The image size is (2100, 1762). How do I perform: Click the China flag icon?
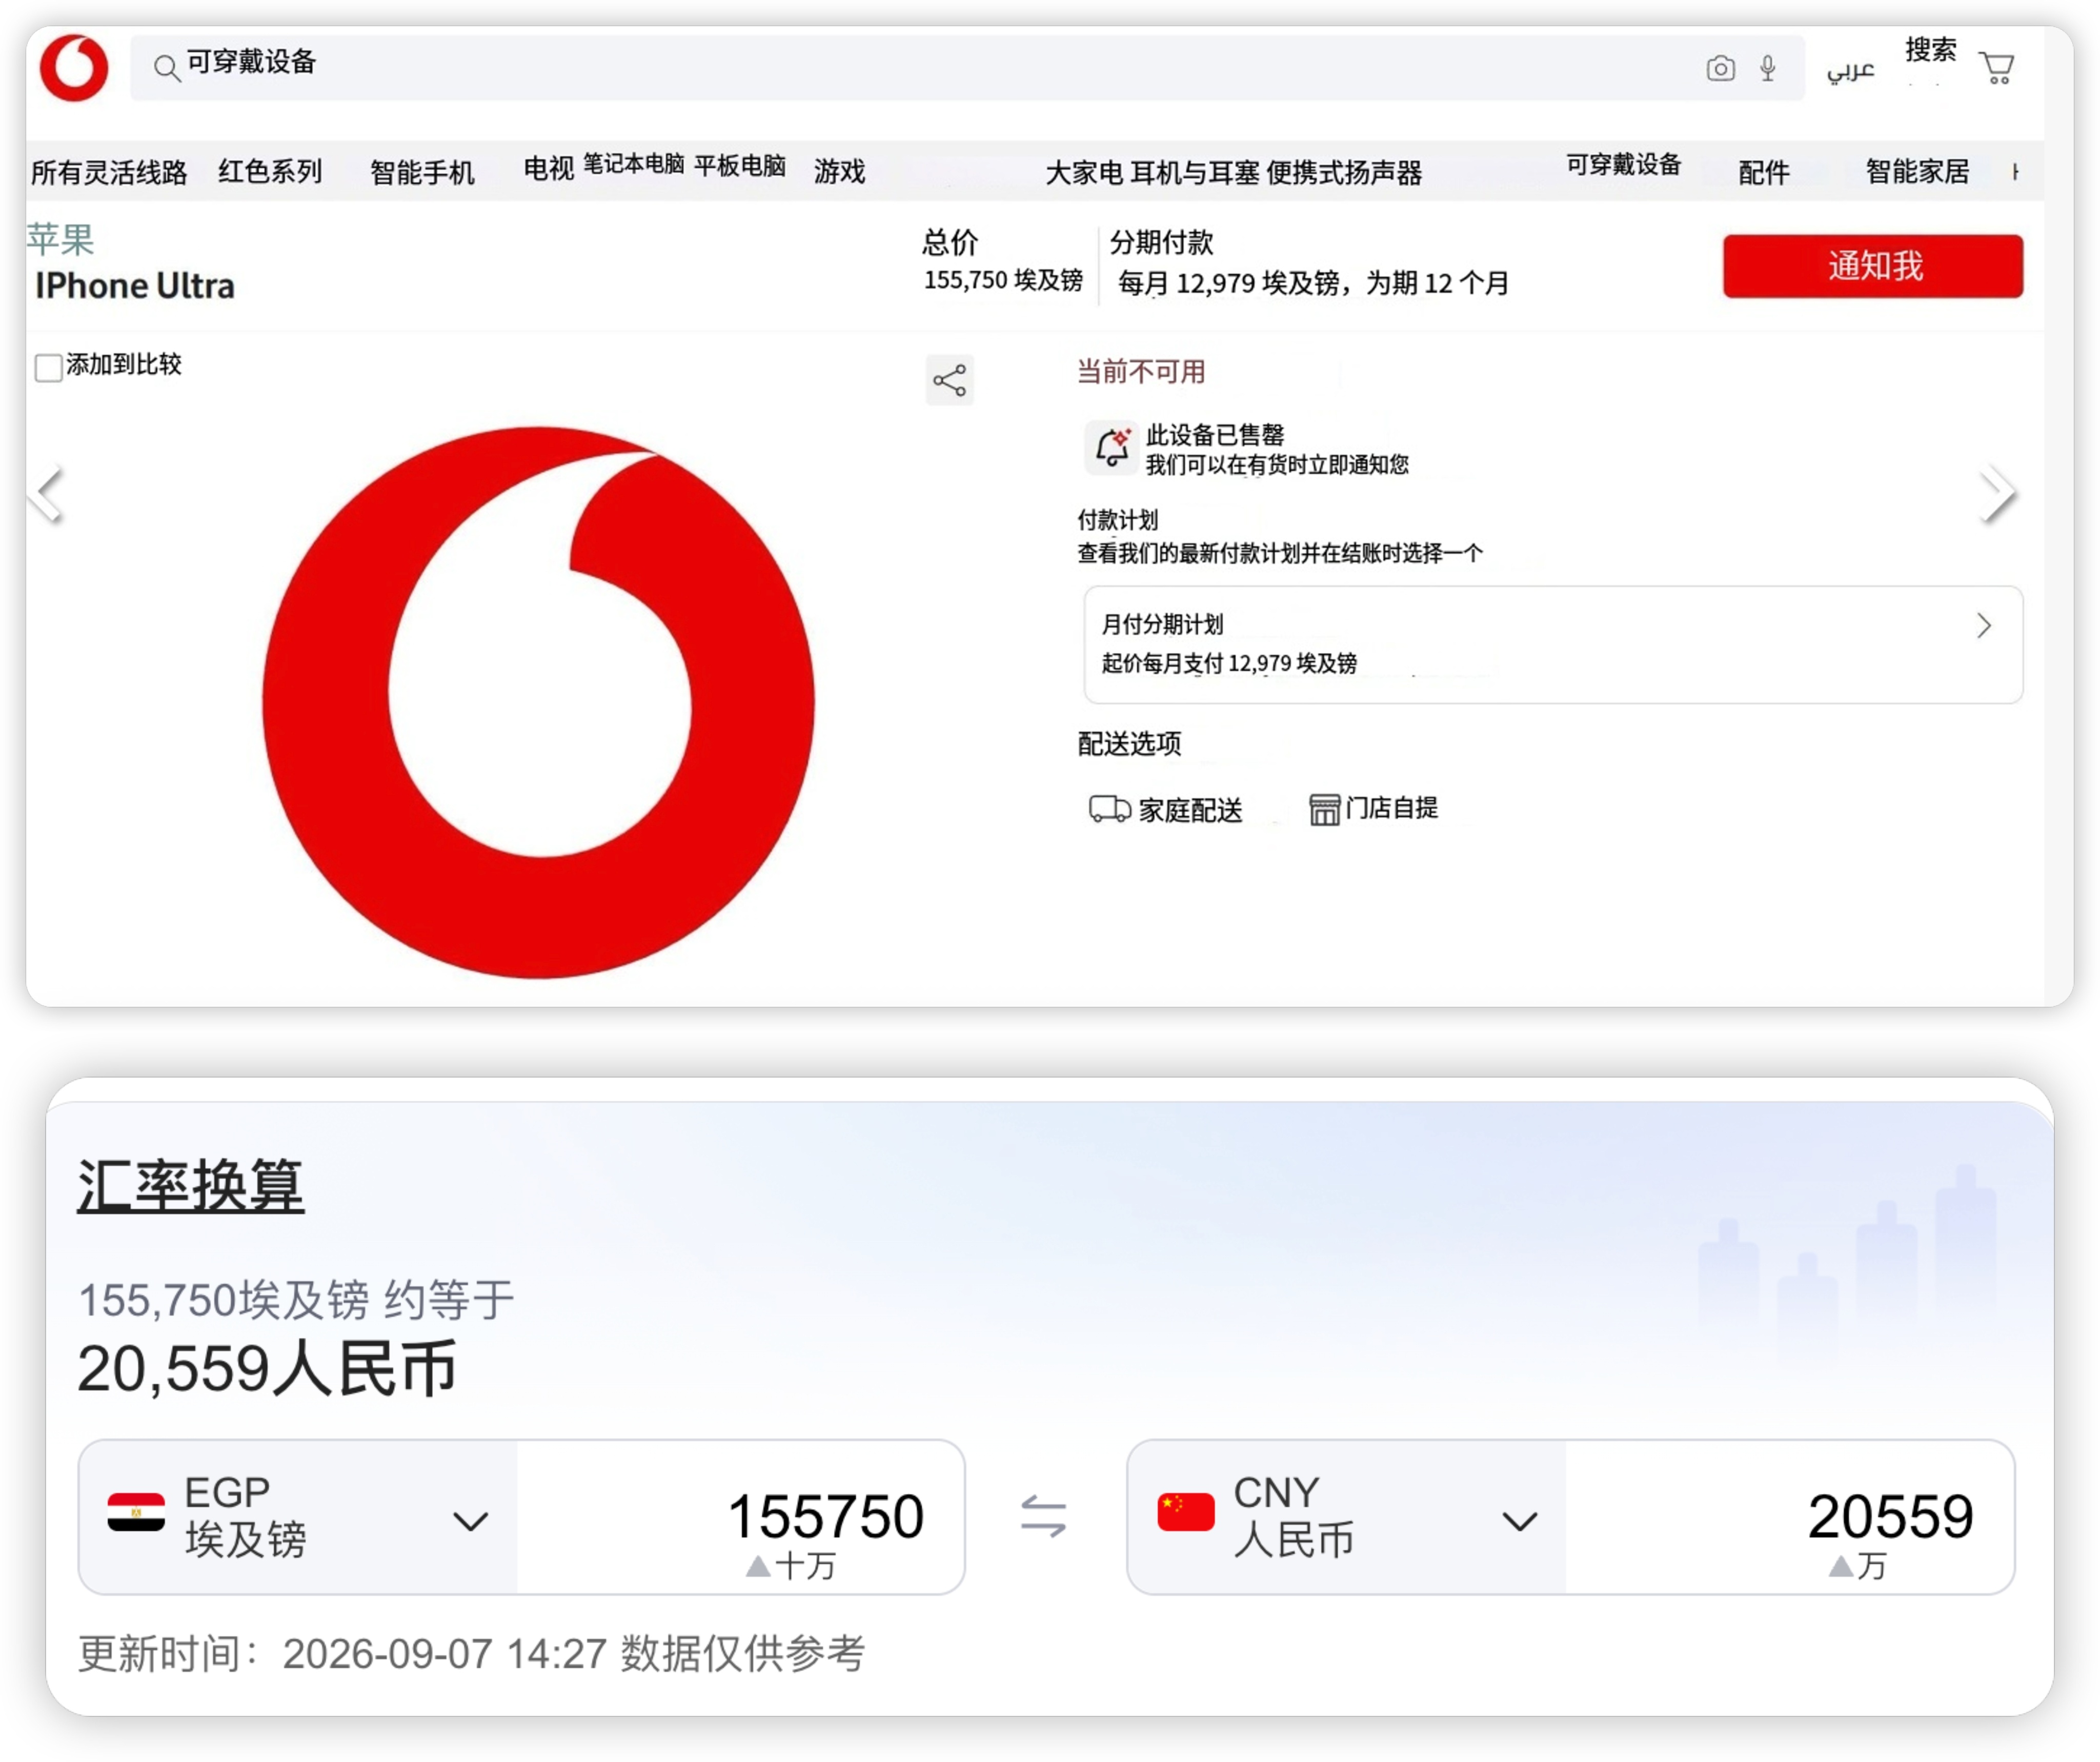click(x=1185, y=1512)
